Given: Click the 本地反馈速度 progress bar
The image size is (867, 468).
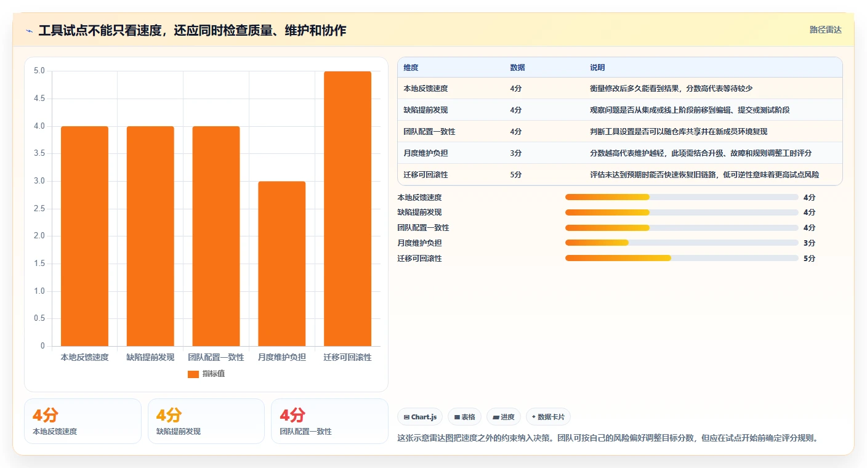Looking at the screenshot, I should (x=682, y=197).
